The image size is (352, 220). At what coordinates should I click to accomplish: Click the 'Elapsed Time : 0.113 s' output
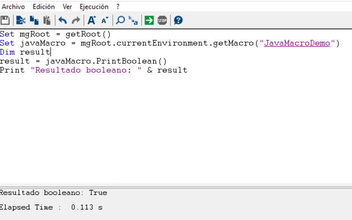(x=51, y=207)
